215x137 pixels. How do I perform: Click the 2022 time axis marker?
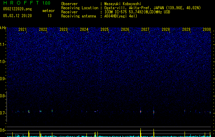[x=43, y=29]
